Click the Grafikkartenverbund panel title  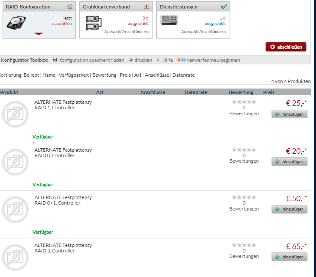click(106, 7)
